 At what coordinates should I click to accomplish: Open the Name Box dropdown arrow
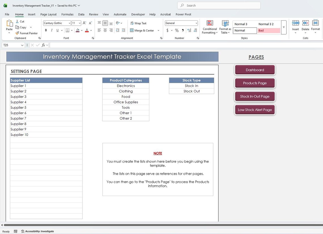pos(22,45)
